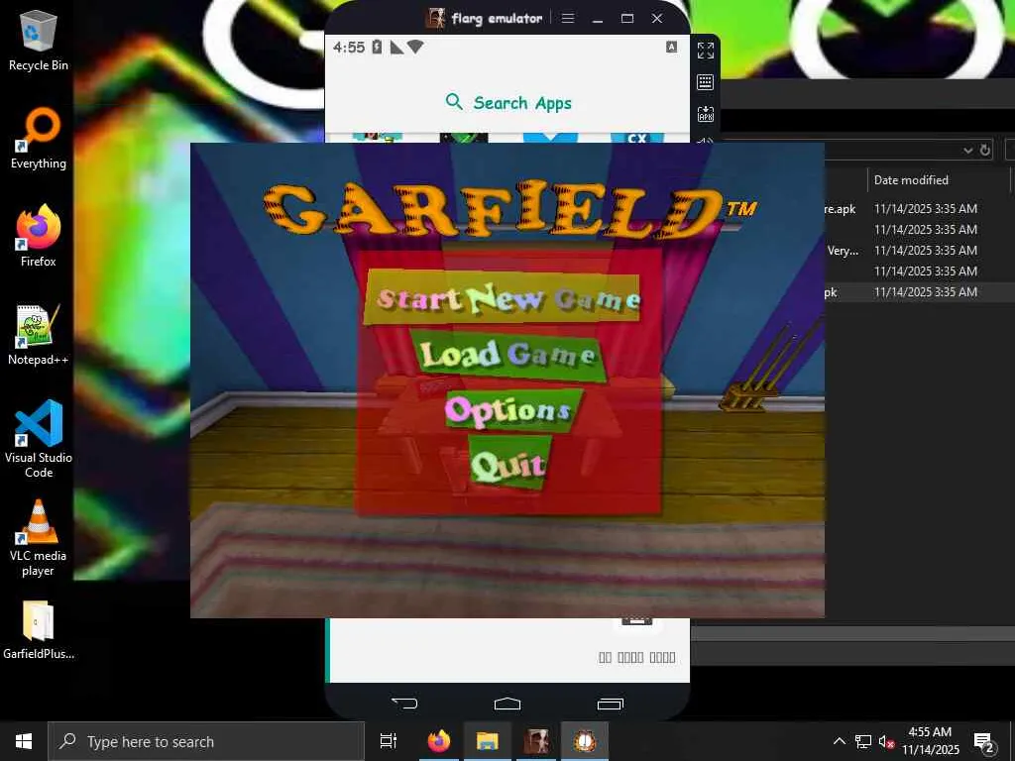Select the Notepad++ desktop shortcut
Screen dimensions: 1015x761
tap(39, 335)
